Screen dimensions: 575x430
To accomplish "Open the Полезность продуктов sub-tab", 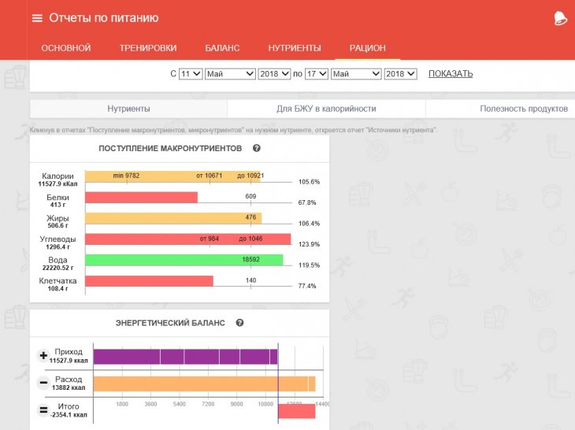I will pos(523,109).
